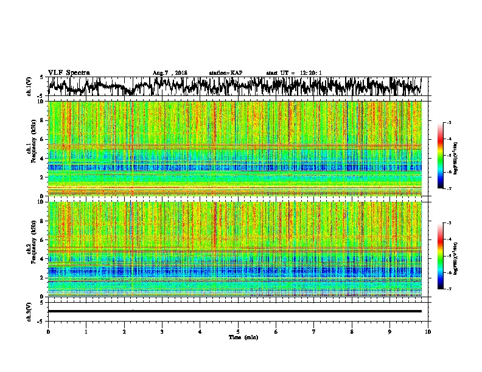Click the "Aug.7 , 2018" date label
Screen dimensions: 482x372
point(170,73)
